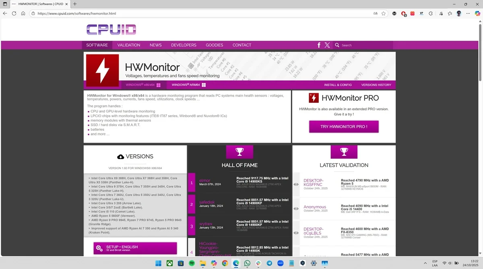
Task: Open Telegram from the taskbar
Action: coord(269,263)
